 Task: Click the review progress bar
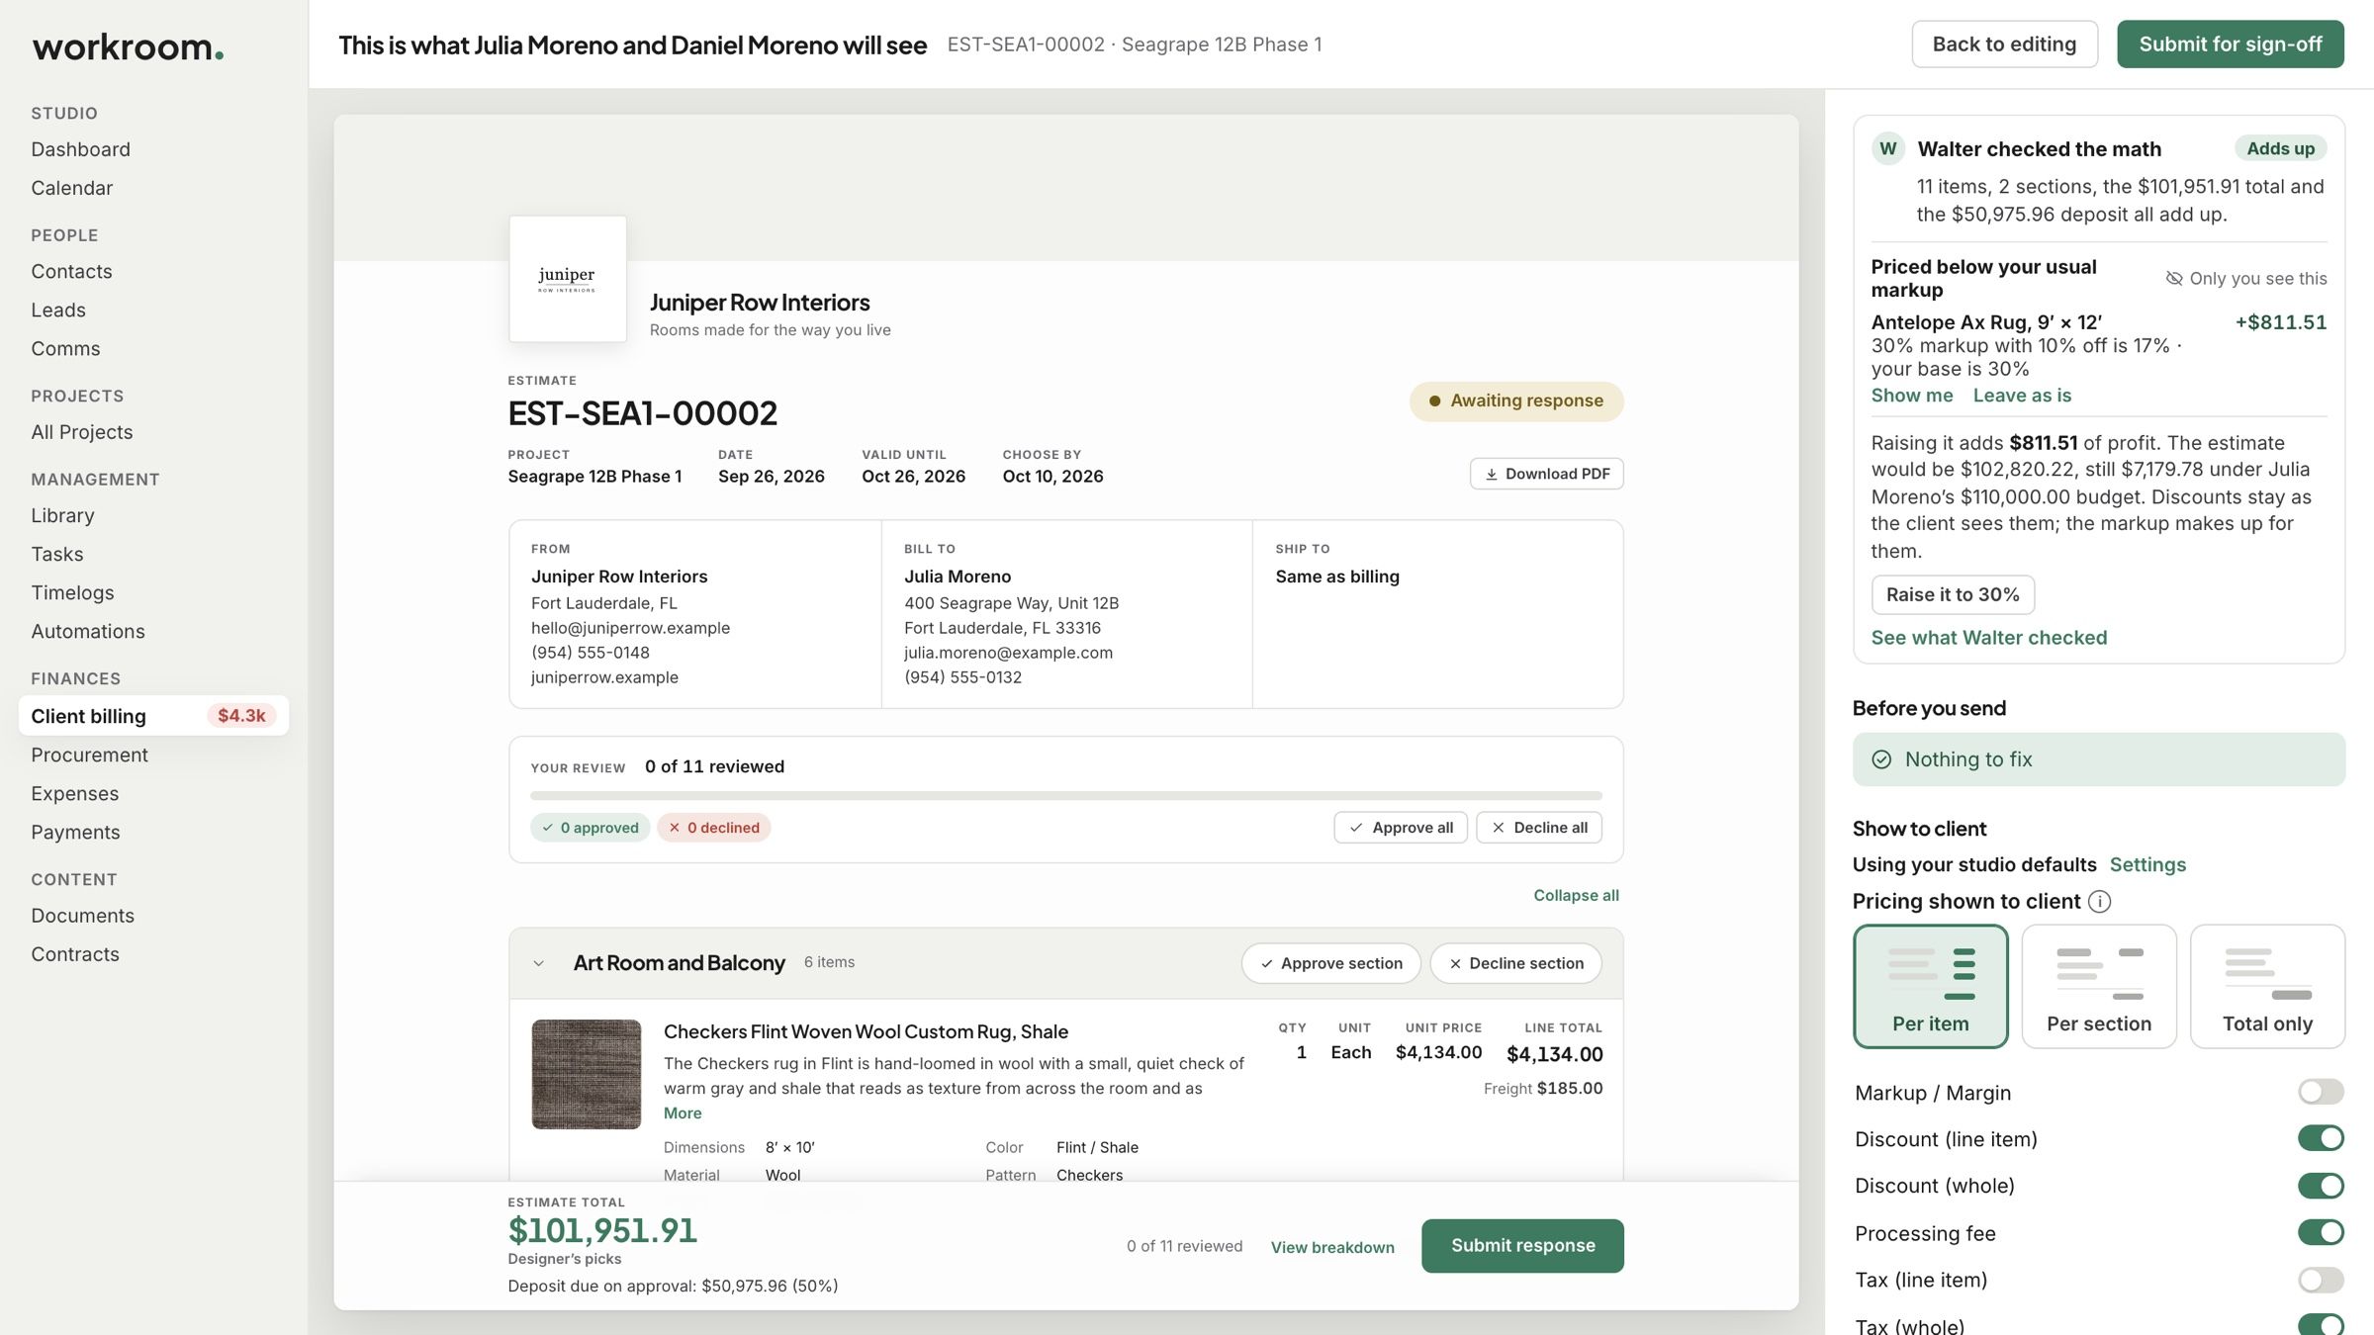1065,795
